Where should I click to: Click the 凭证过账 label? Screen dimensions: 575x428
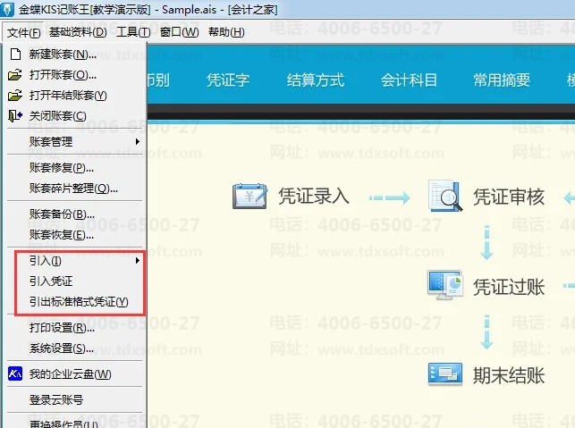tap(509, 287)
